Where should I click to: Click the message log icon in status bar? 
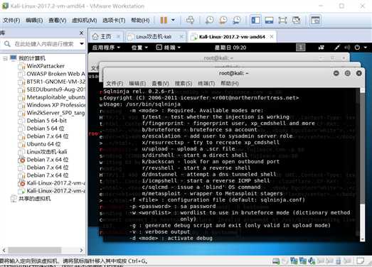click(x=361, y=261)
